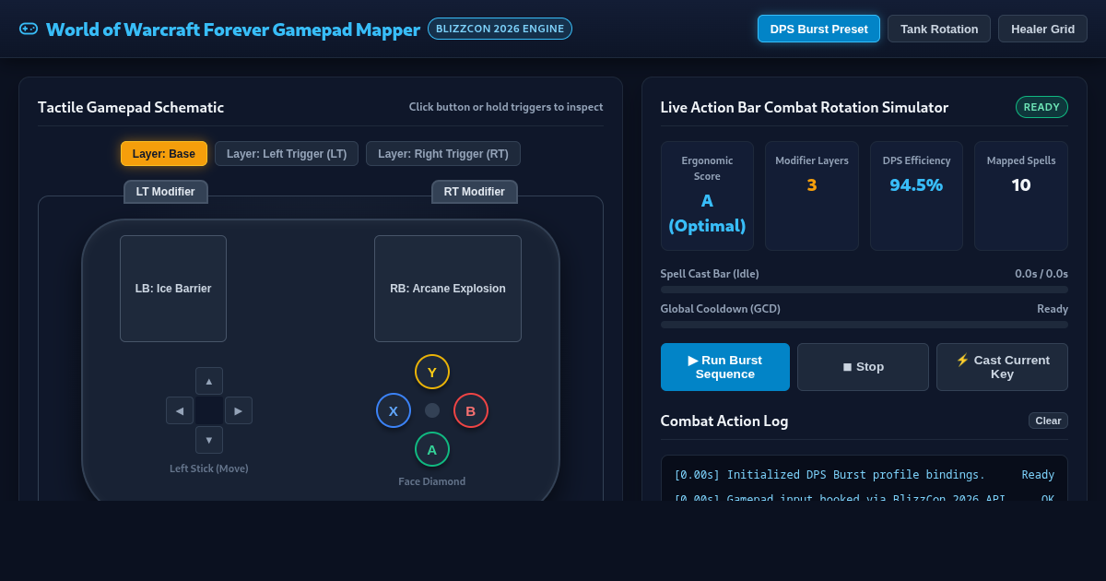1106x581 pixels.
Task: Click the D-pad down arrow
Action: click(209, 440)
